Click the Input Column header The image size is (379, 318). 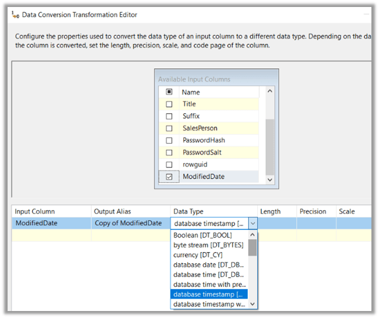[35, 211]
